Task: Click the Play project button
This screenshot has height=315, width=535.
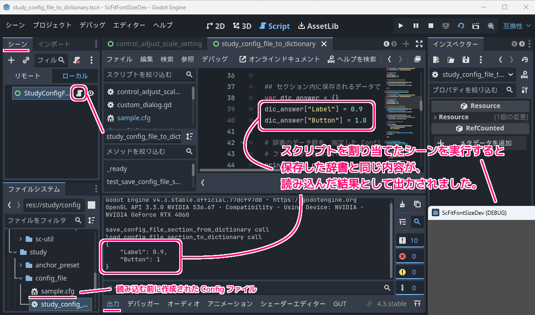Action: (401, 26)
